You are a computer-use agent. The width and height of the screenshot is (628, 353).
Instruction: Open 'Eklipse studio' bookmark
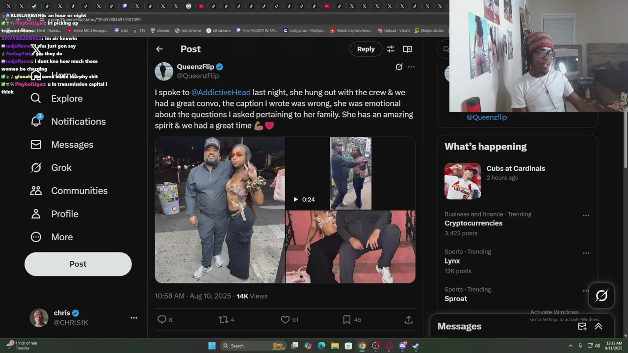click(x=429, y=30)
